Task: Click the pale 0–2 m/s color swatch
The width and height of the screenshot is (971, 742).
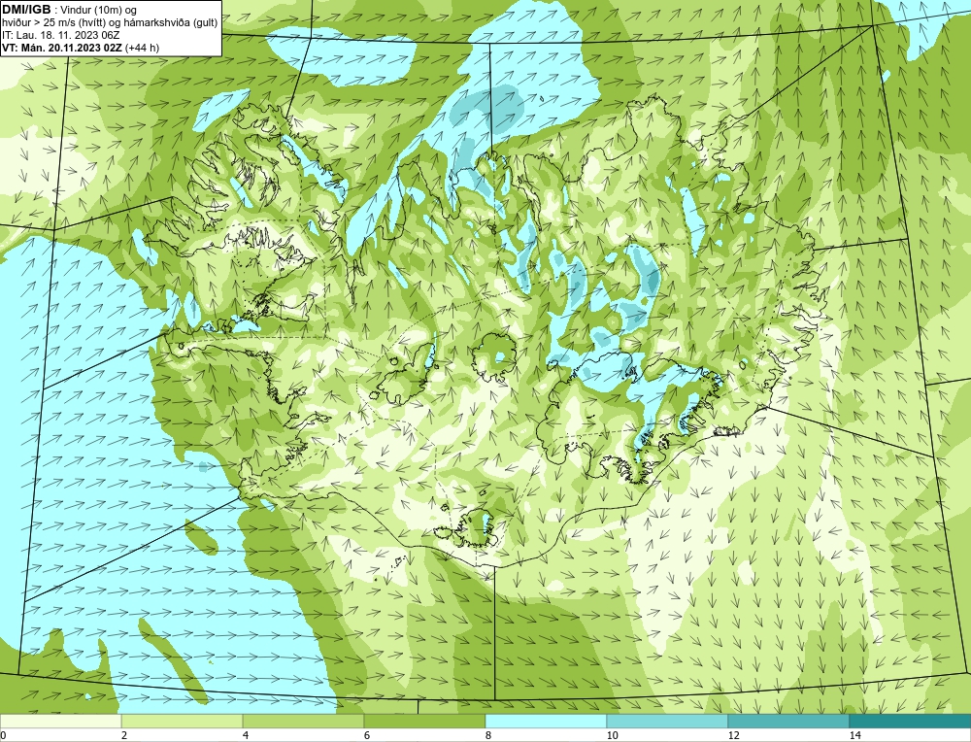Action: (x=60, y=721)
